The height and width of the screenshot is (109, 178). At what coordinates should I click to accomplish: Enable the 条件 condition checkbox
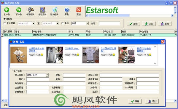coord(62,23)
